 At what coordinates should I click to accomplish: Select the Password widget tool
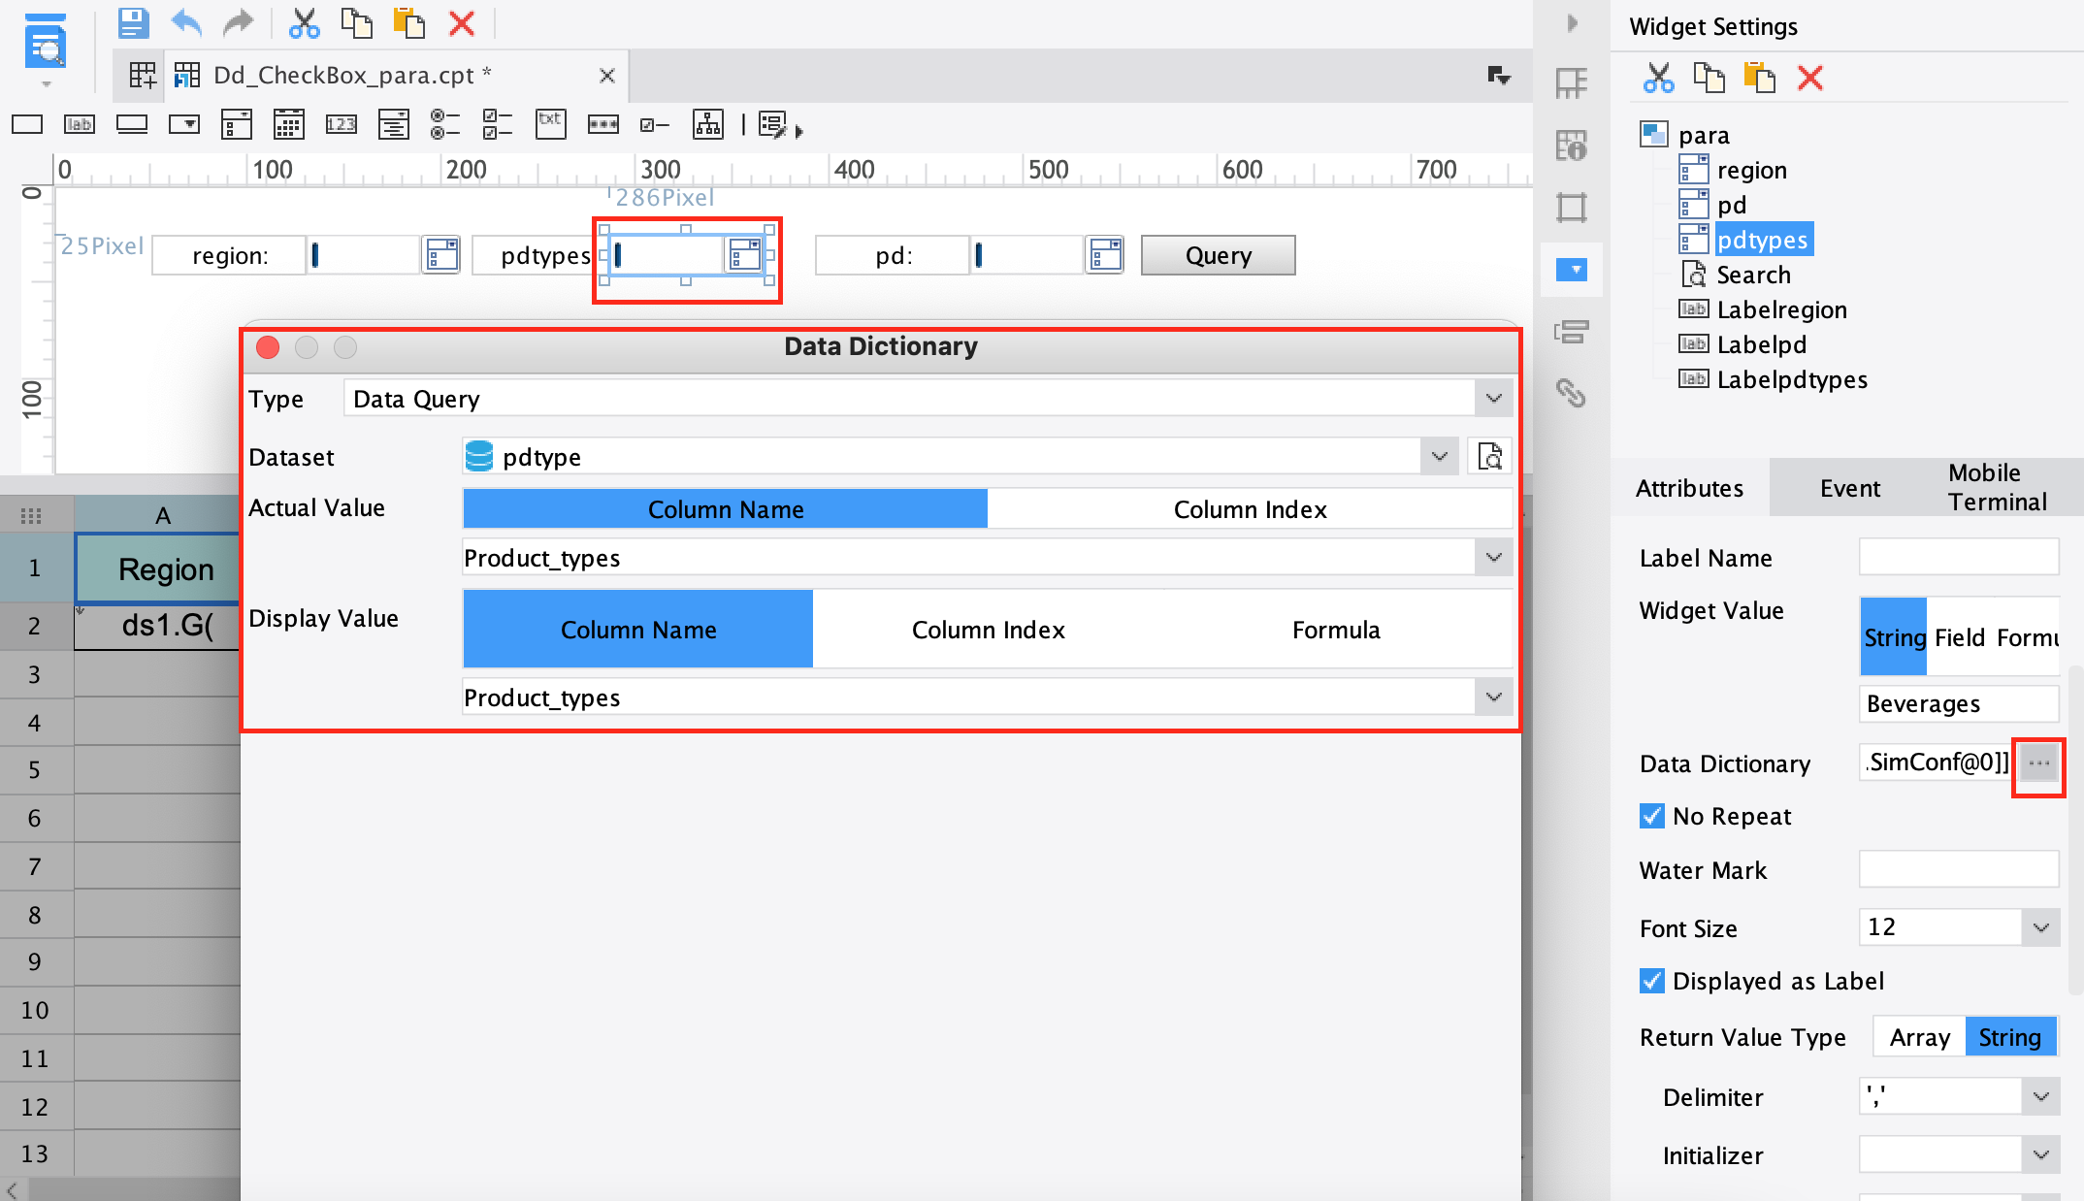click(602, 124)
